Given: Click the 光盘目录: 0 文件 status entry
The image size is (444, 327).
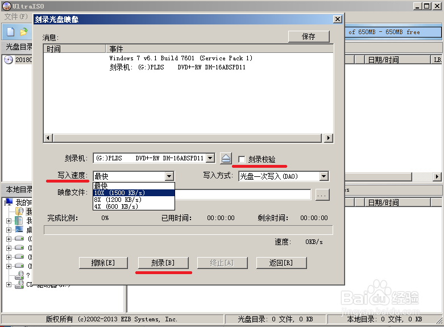Looking at the screenshot, I should (x=275, y=319).
